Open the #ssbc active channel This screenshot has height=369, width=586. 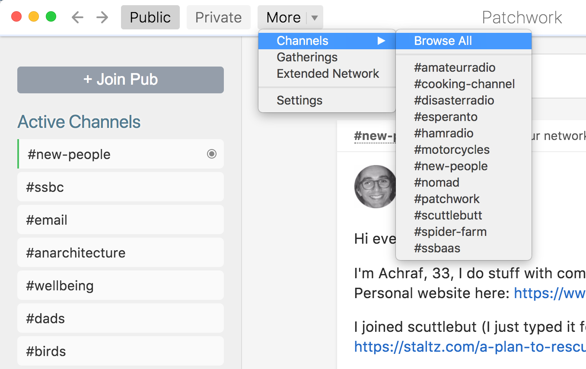(x=121, y=187)
